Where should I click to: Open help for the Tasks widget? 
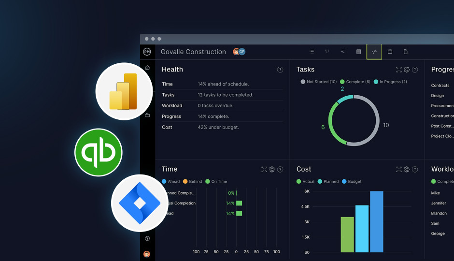tap(415, 70)
